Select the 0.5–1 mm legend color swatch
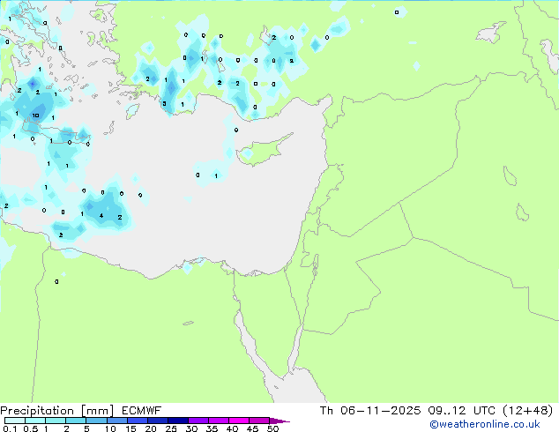559x432 pixels. [x=35, y=421]
